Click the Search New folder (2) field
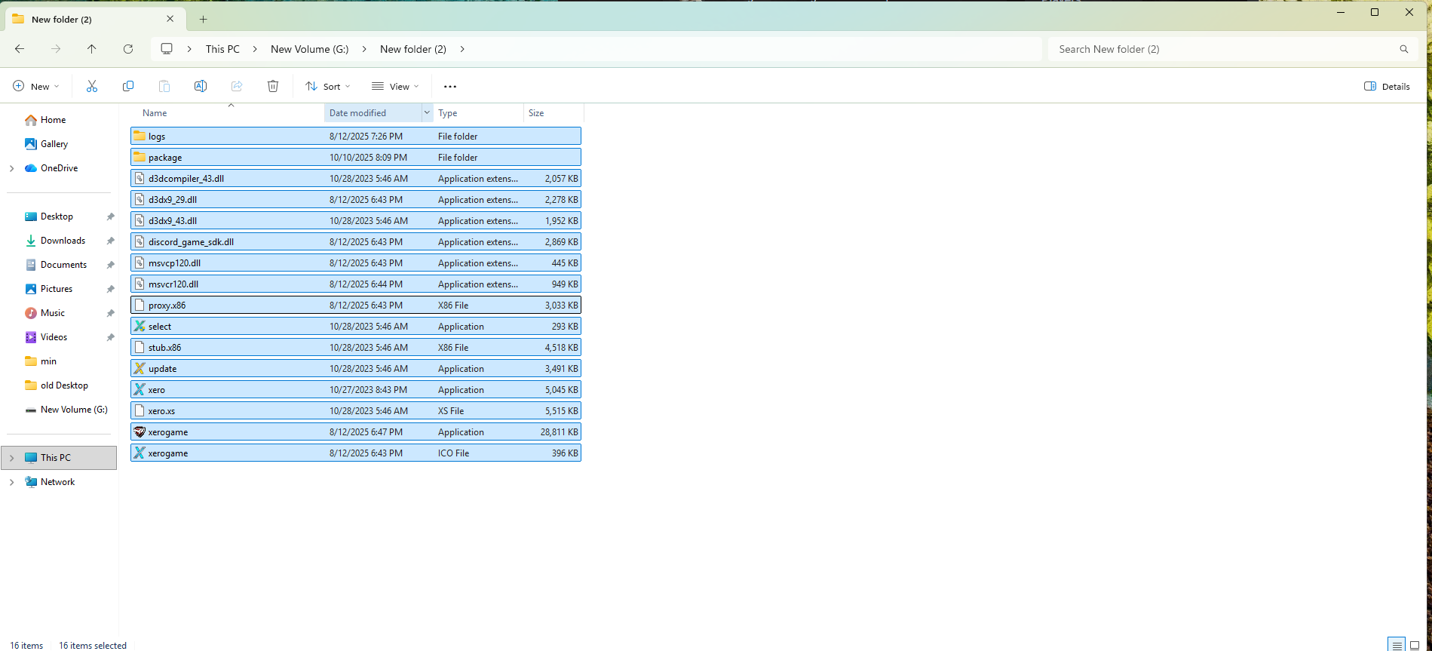 click(1222, 49)
